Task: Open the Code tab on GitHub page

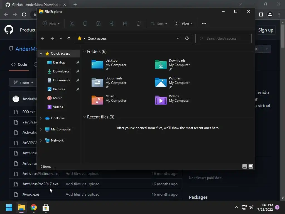Action: tap(19, 64)
